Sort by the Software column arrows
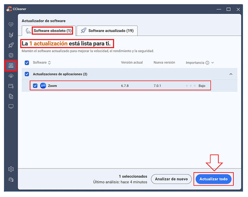 49,63
